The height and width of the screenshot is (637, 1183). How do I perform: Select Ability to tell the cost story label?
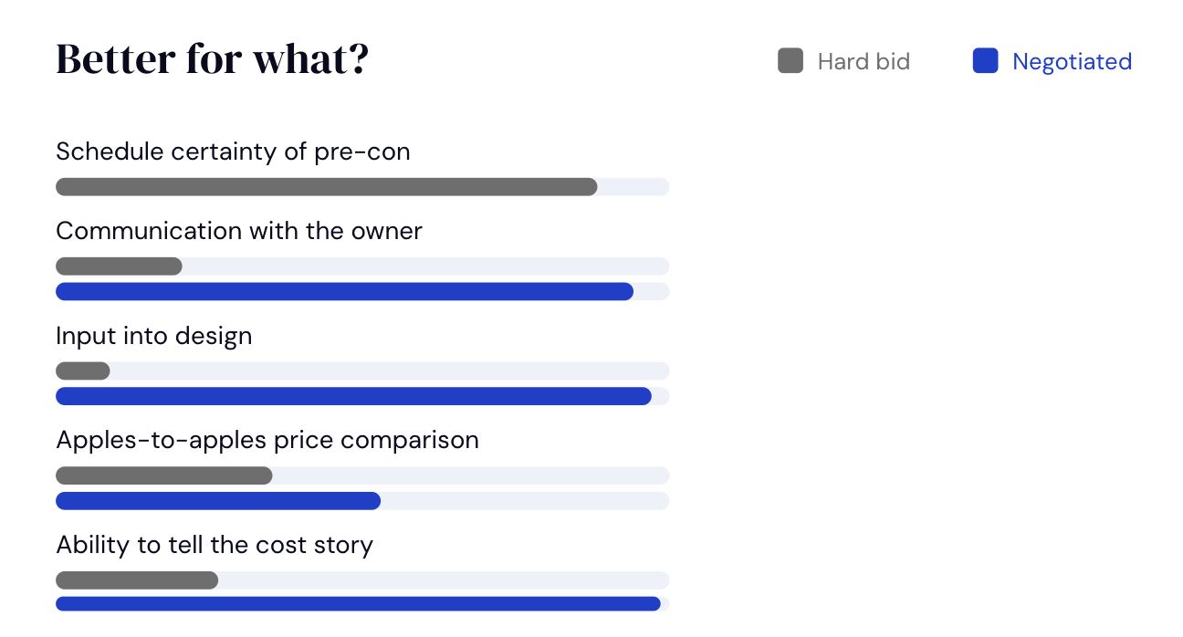tap(215, 545)
